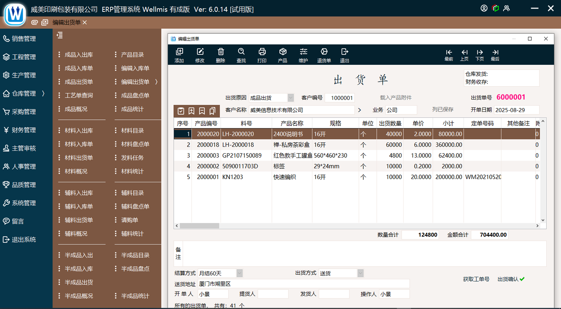Click the 打印 print icon
The width and height of the screenshot is (561, 309).
click(x=262, y=54)
